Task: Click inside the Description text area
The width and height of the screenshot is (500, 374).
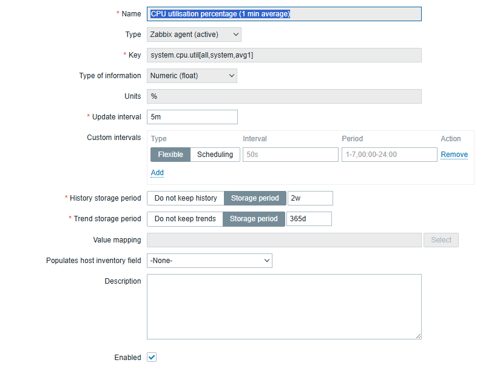Action: click(283, 306)
